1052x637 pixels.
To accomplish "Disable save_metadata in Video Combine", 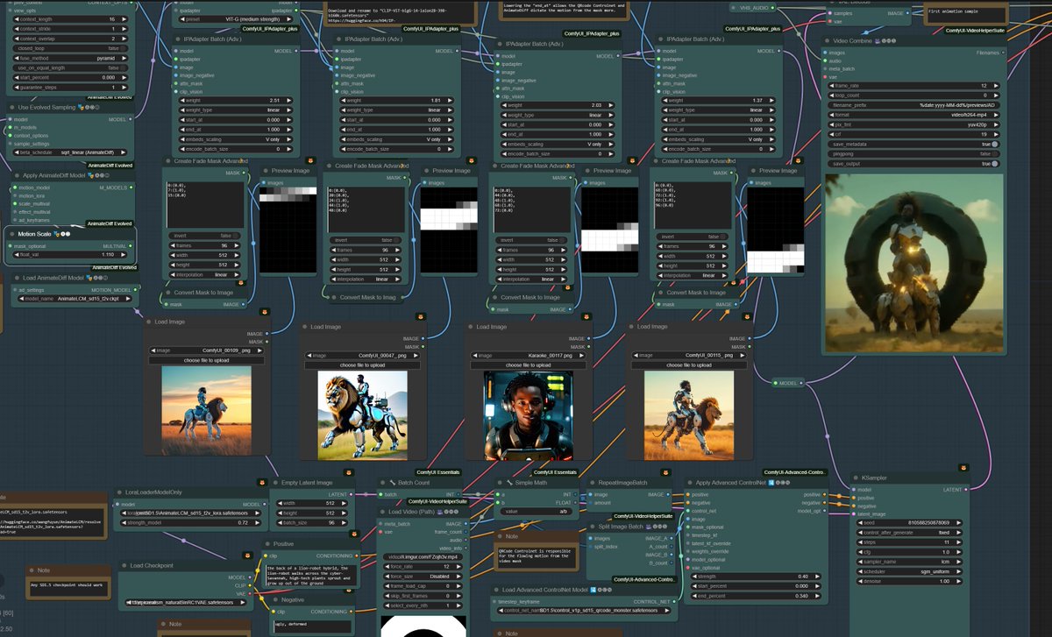I will tap(913, 144).
